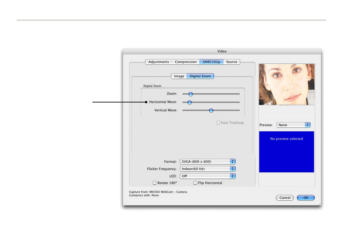Image resolution: width=343 pixels, height=242 pixels.
Task: Click the Compress with: None text
Action: pyautogui.click(x=144, y=195)
